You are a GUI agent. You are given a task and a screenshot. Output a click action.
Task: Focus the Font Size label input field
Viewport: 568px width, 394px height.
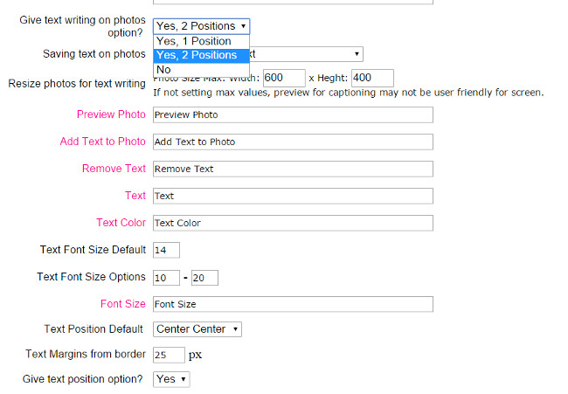[293, 304]
